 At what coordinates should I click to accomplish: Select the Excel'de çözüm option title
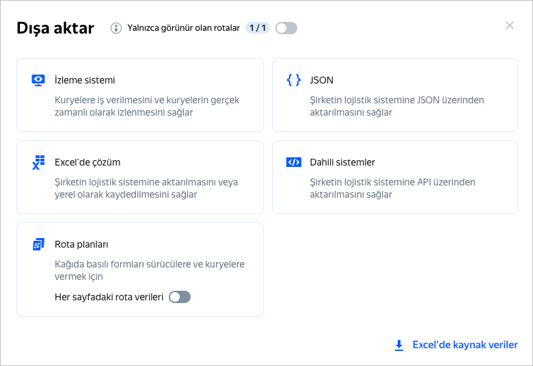[87, 162]
